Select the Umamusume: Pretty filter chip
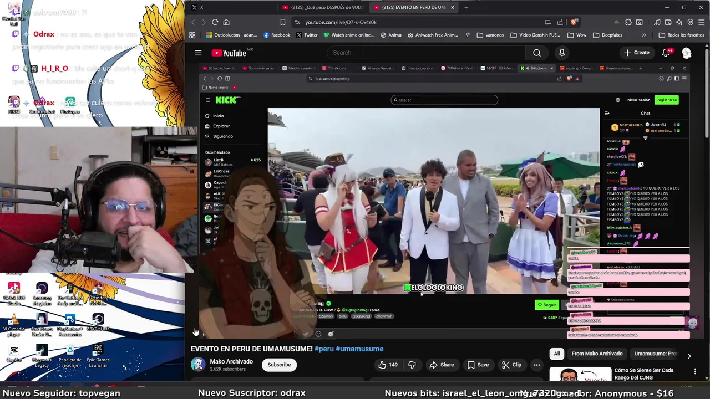Screen dimensions: 710x399 [x=656, y=354]
